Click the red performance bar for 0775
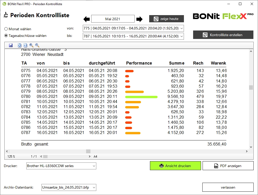This screenshot has width=258, height=195. (x=129, y=71)
